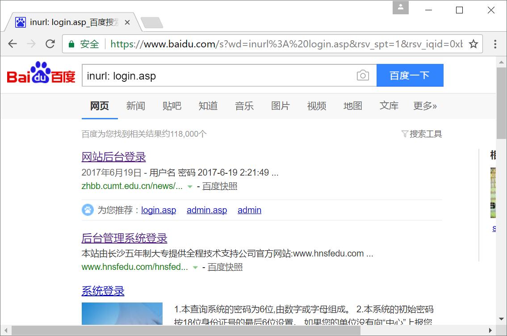The height and width of the screenshot is (336, 507).
Task: Click the www.hnsfedu.com/hnsfed green URL
Action: point(134,267)
